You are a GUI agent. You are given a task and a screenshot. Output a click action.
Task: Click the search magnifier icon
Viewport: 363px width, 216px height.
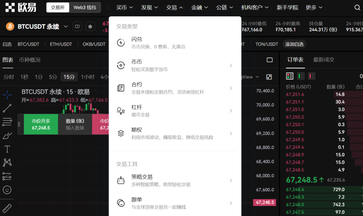tap(357, 7)
